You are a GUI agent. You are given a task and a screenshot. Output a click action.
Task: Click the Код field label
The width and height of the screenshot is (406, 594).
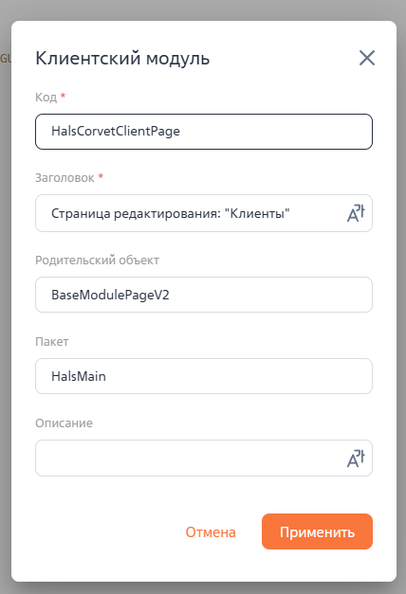pyautogui.click(x=46, y=98)
